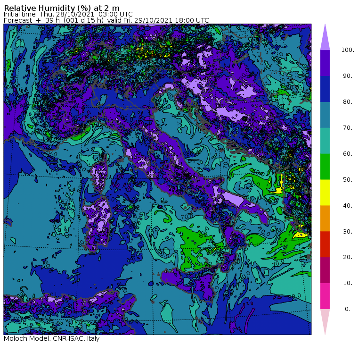Click the 90-100 dark violet legend band

pyautogui.click(x=325, y=63)
